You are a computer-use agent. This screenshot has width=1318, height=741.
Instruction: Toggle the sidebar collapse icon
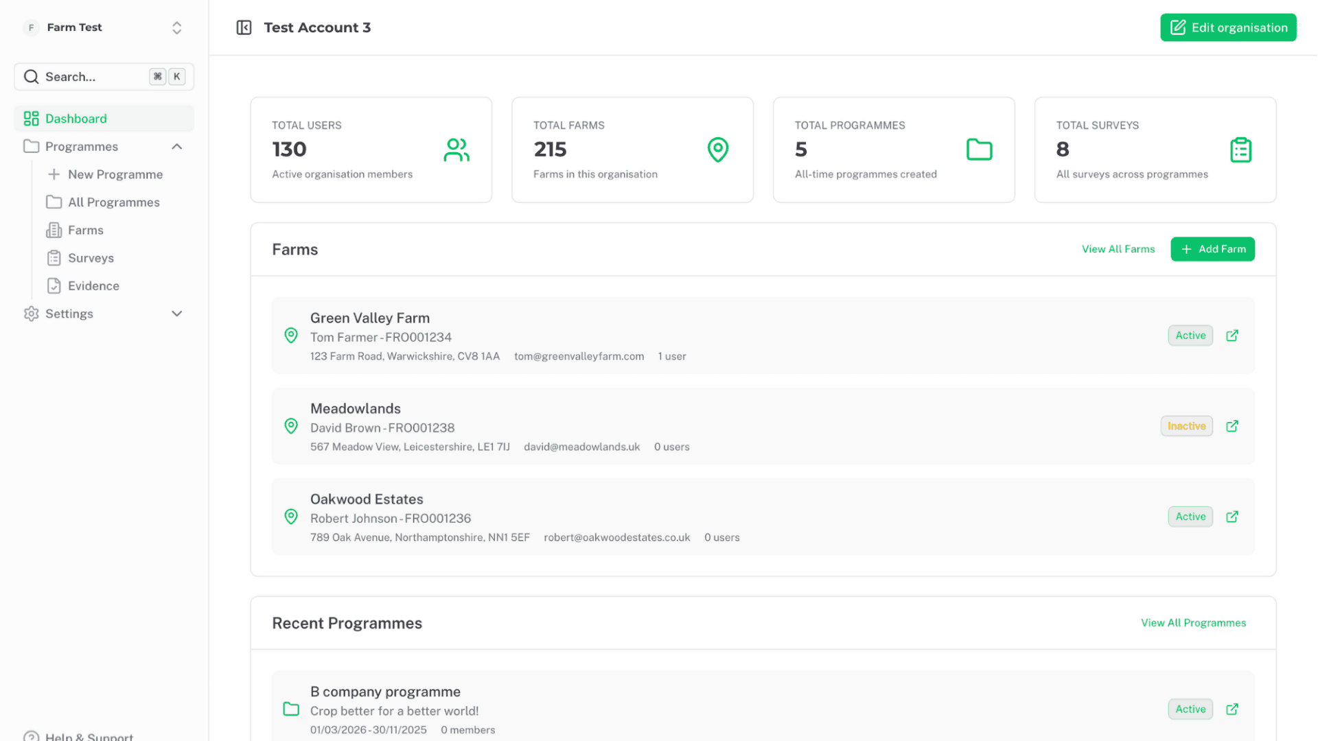point(244,27)
